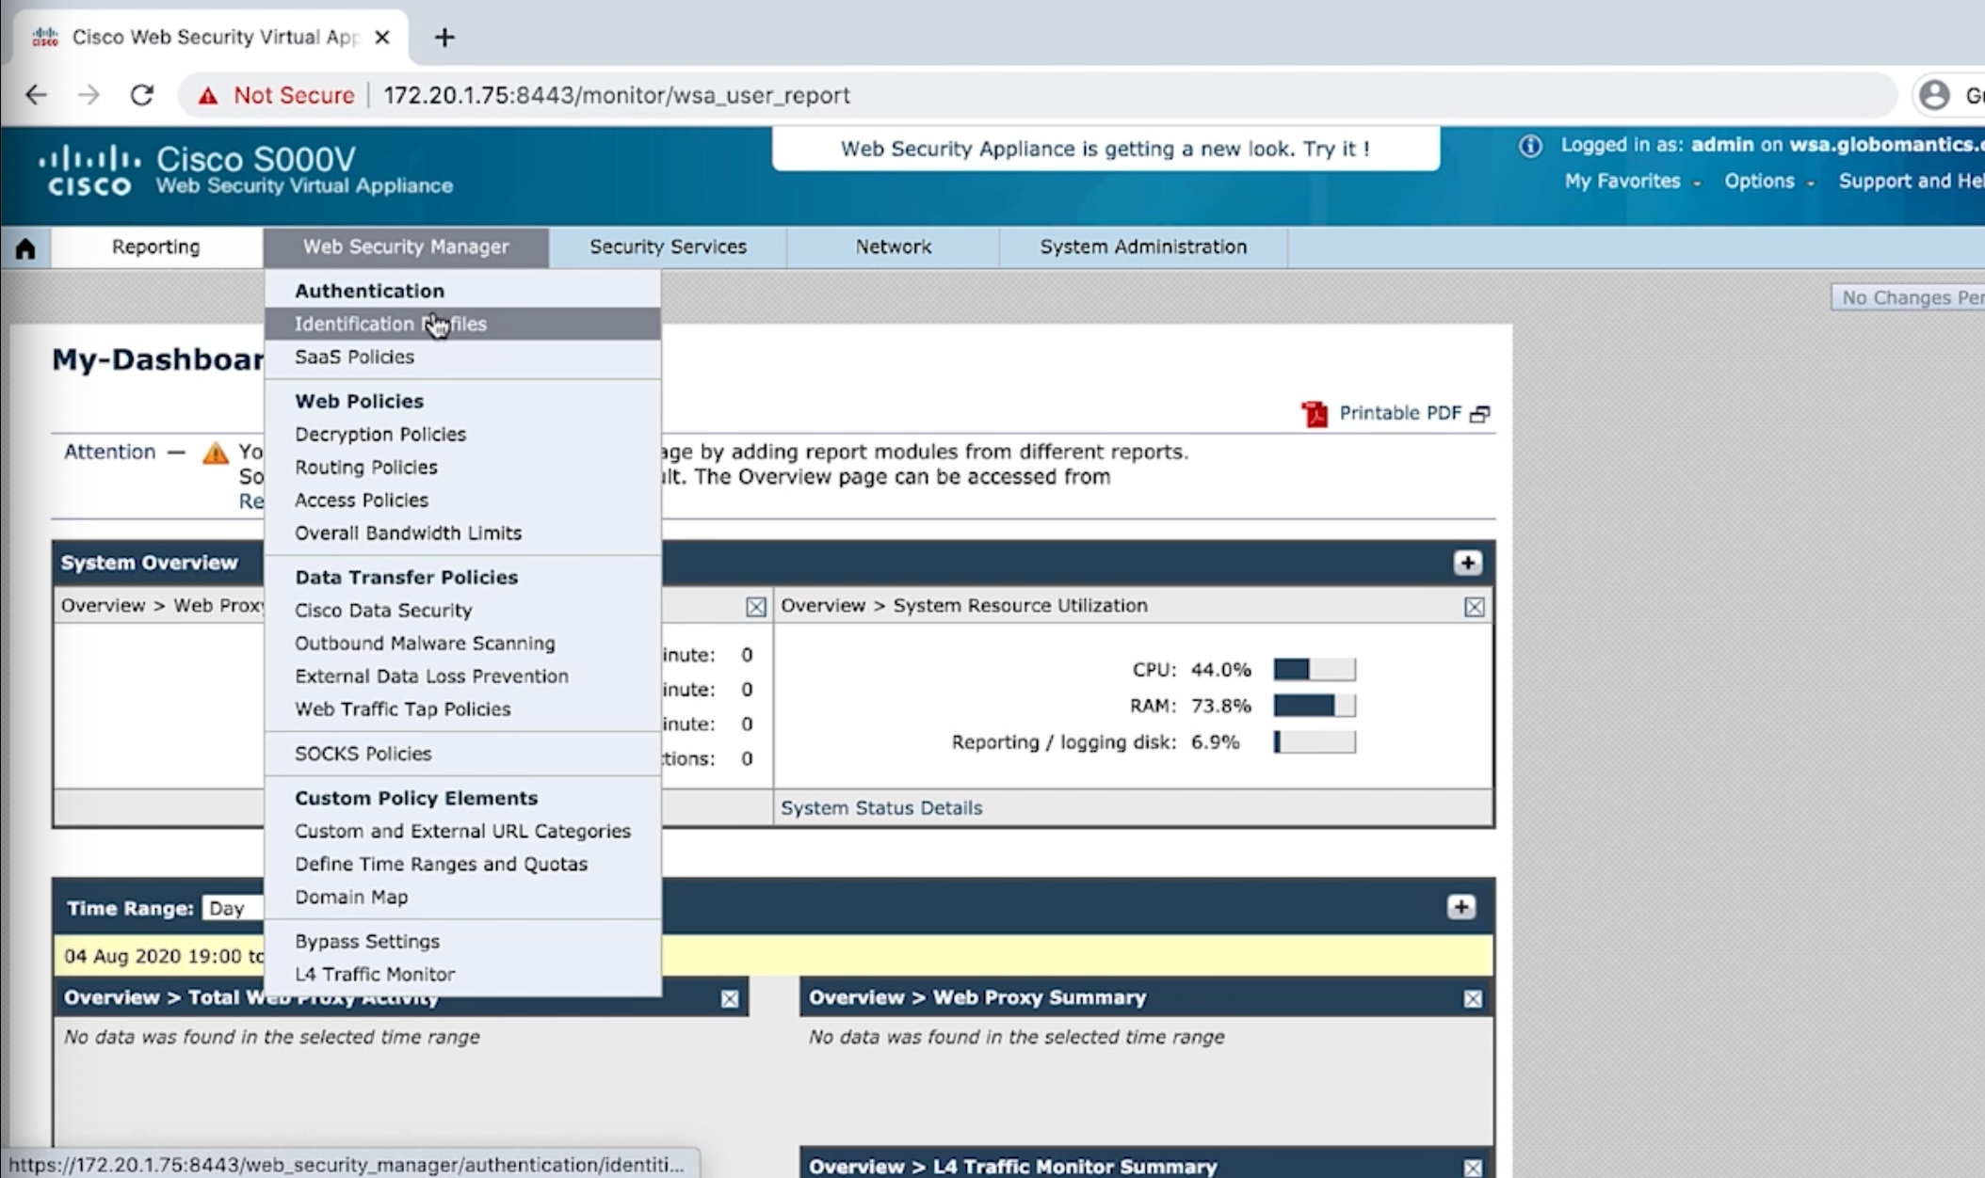Screen dimensions: 1985x1178
Task: Click the Printable PDF link
Action: coord(1400,413)
